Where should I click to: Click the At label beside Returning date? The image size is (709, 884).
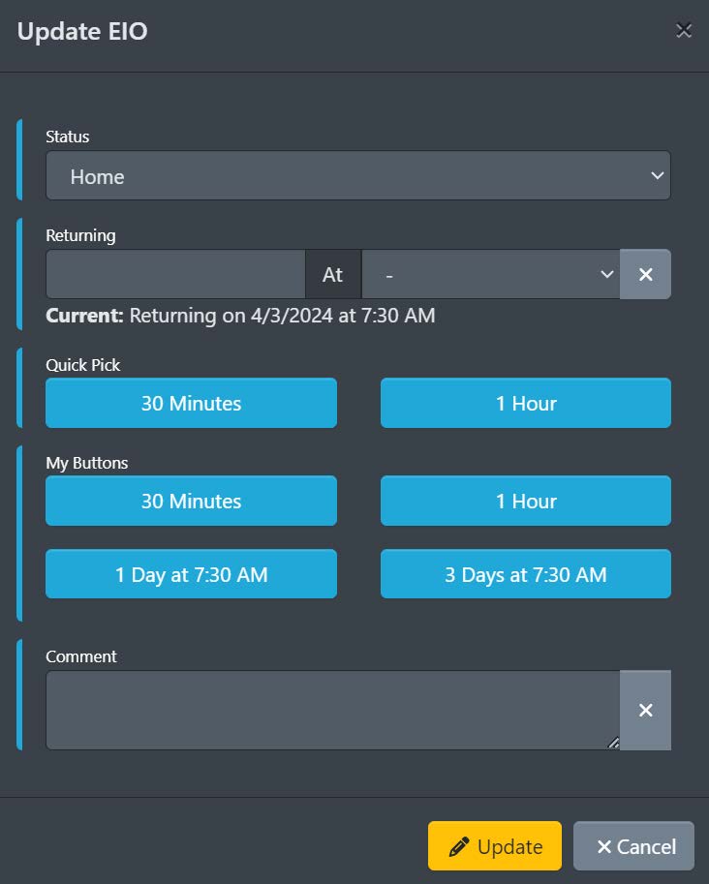point(333,275)
